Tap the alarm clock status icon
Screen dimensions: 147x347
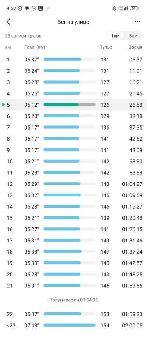click(20, 8)
